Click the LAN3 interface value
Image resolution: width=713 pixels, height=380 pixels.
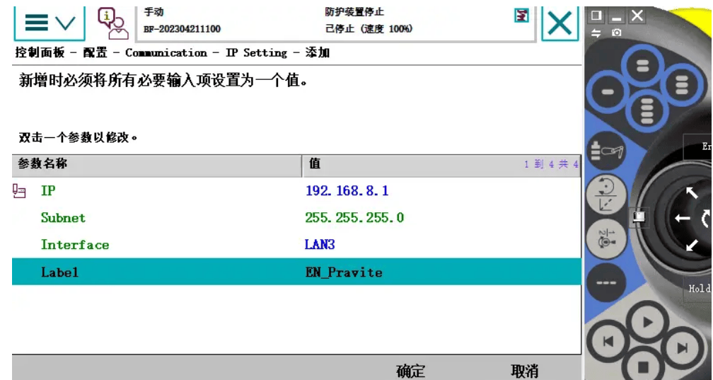click(320, 245)
